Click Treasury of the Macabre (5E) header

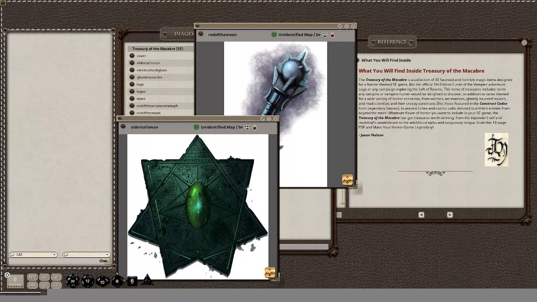point(158,49)
